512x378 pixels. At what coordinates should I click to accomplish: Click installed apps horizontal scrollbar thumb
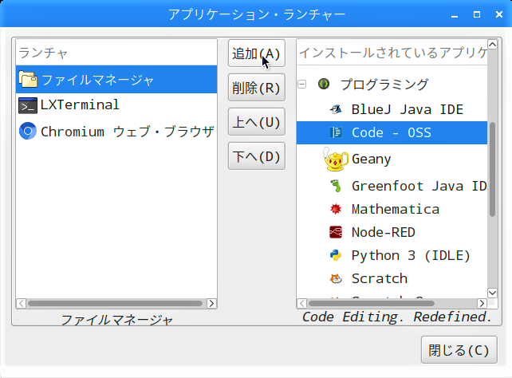(x=372, y=303)
